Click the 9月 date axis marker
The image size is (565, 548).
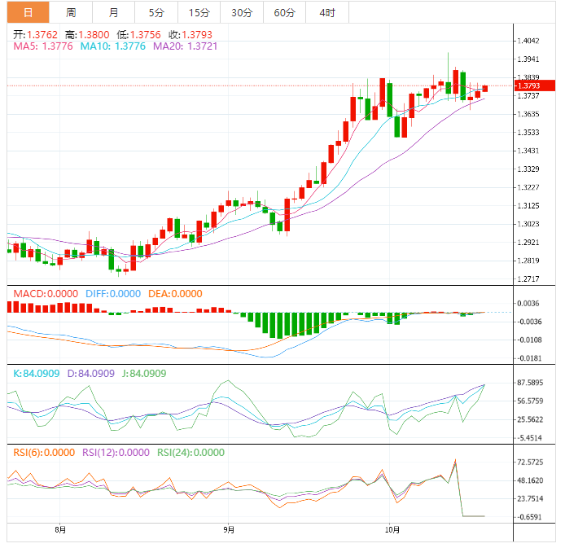coord(229,530)
